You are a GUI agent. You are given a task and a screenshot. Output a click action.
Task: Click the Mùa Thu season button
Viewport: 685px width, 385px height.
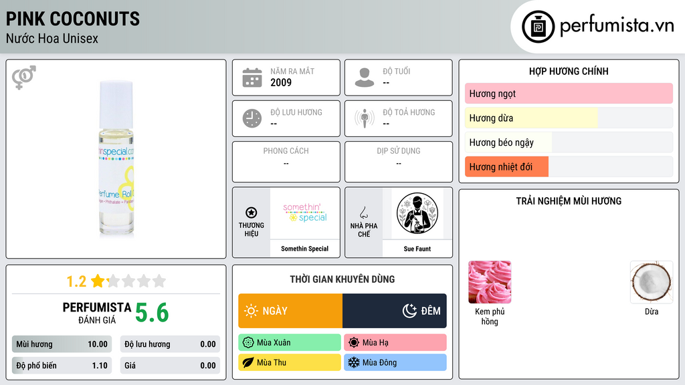coord(290,362)
